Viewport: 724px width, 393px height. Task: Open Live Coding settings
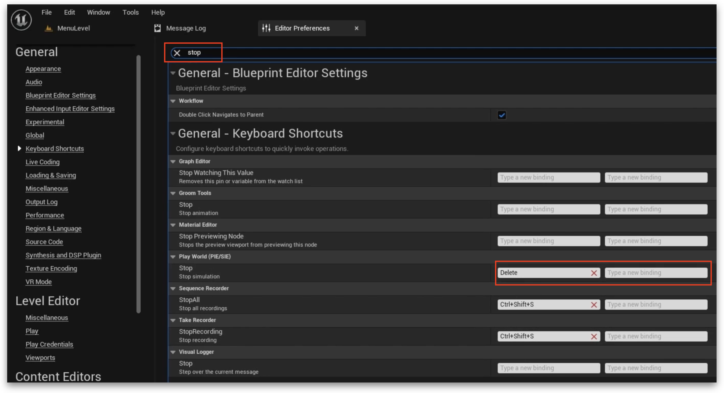[42, 162]
